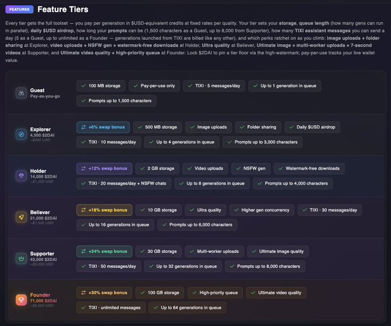
Task: Click the 71,000 $2DAI amount
Action: pyautogui.click(x=43, y=301)
